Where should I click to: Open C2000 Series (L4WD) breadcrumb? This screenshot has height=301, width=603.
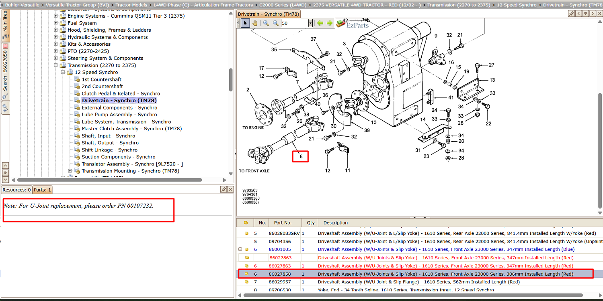pyautogui.click(x=283, y=5)
